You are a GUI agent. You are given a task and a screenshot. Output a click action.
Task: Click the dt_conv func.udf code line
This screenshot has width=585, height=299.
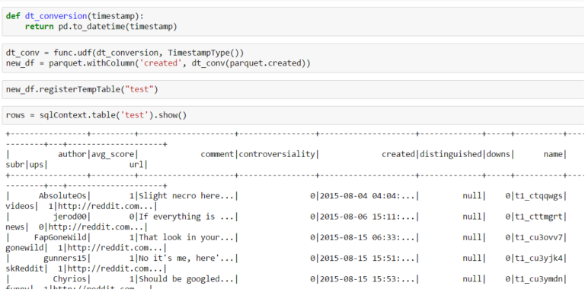[125, 53]
